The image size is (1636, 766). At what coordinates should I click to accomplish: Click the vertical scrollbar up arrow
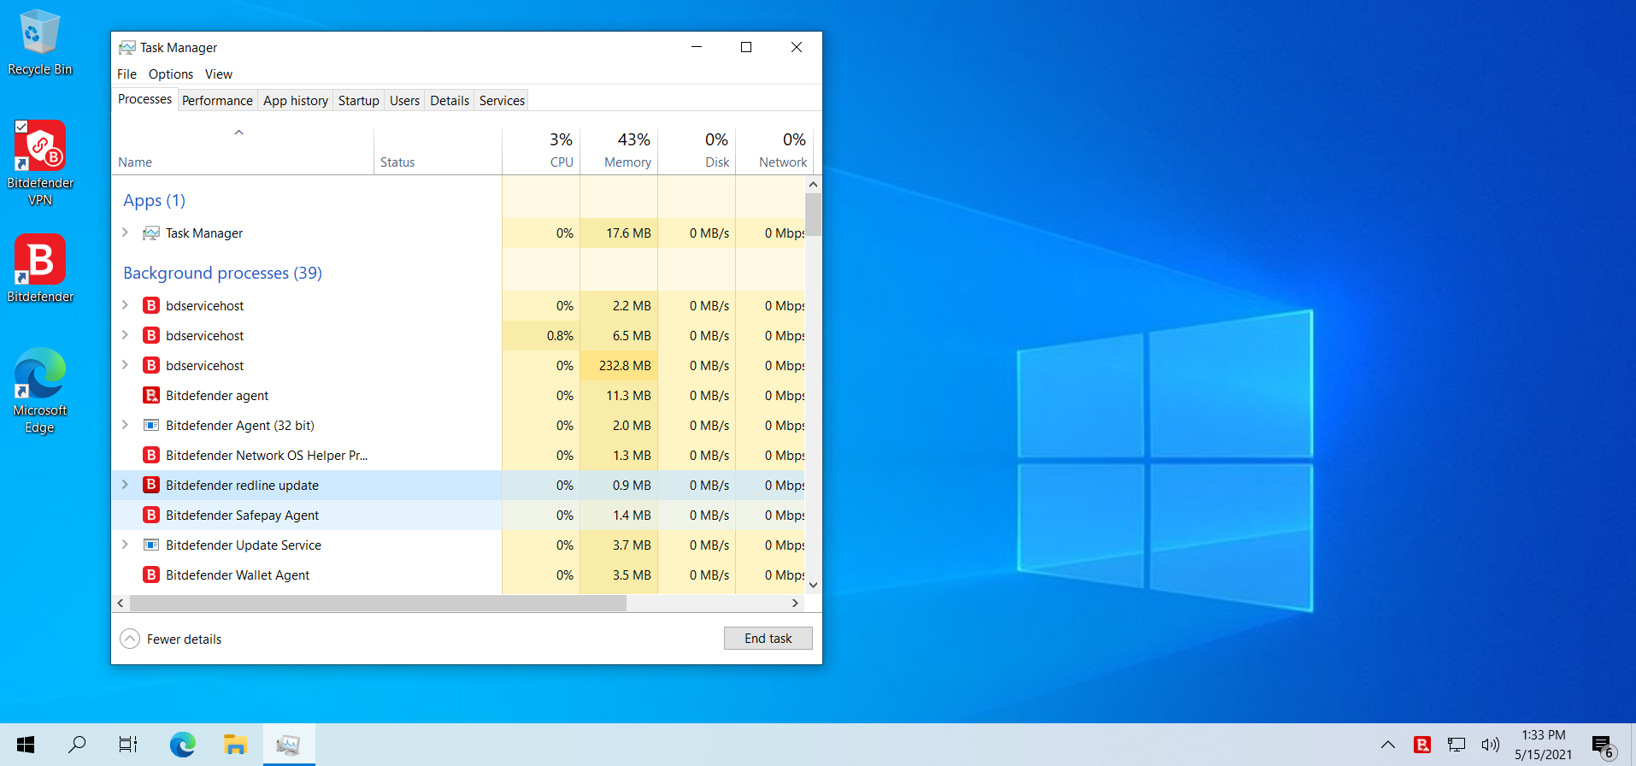813,184
